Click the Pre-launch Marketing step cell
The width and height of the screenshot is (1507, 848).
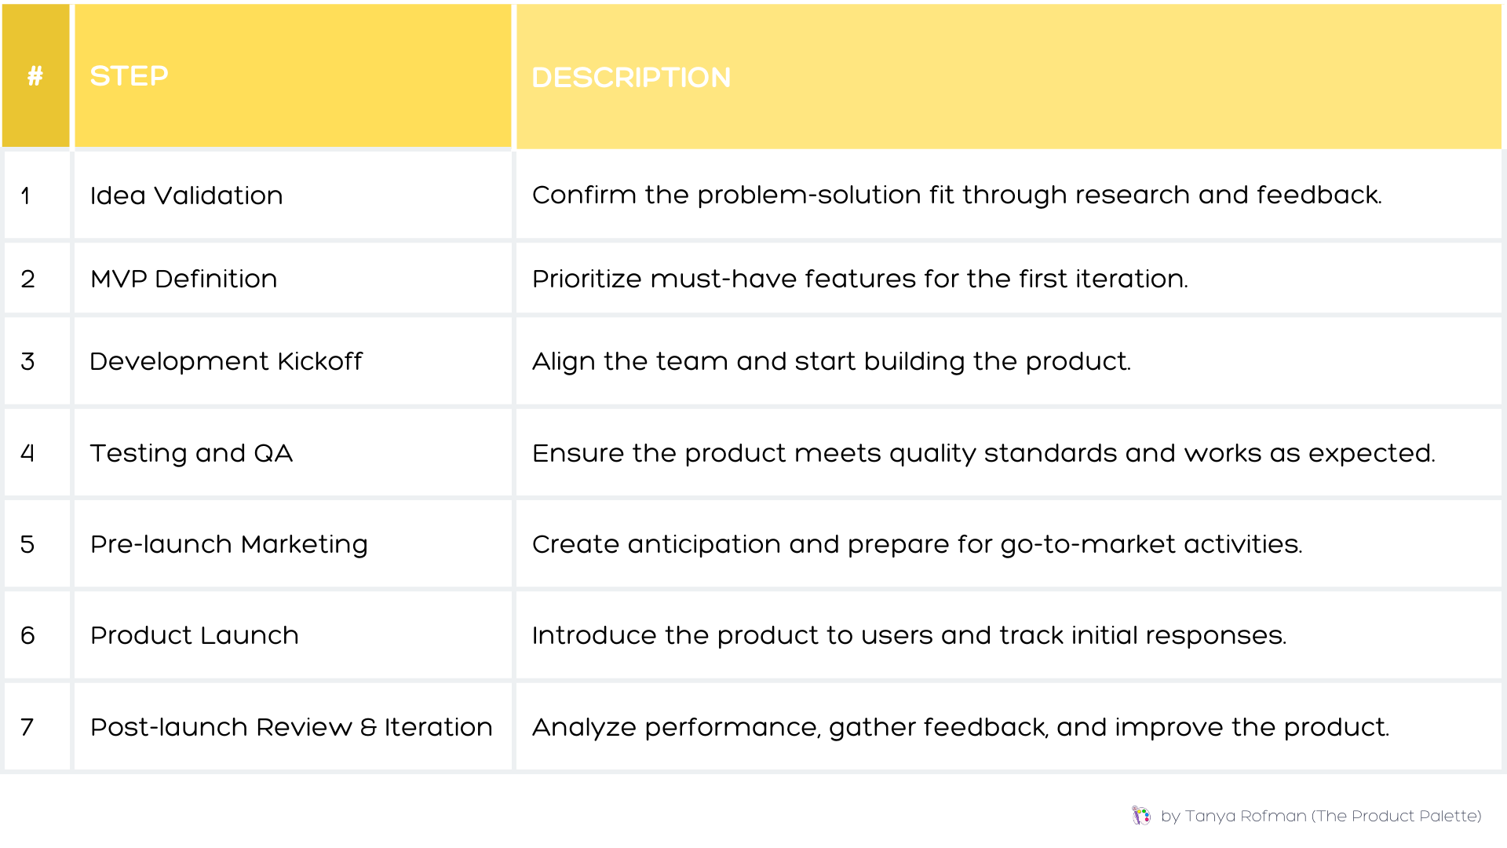pos(228,544)
